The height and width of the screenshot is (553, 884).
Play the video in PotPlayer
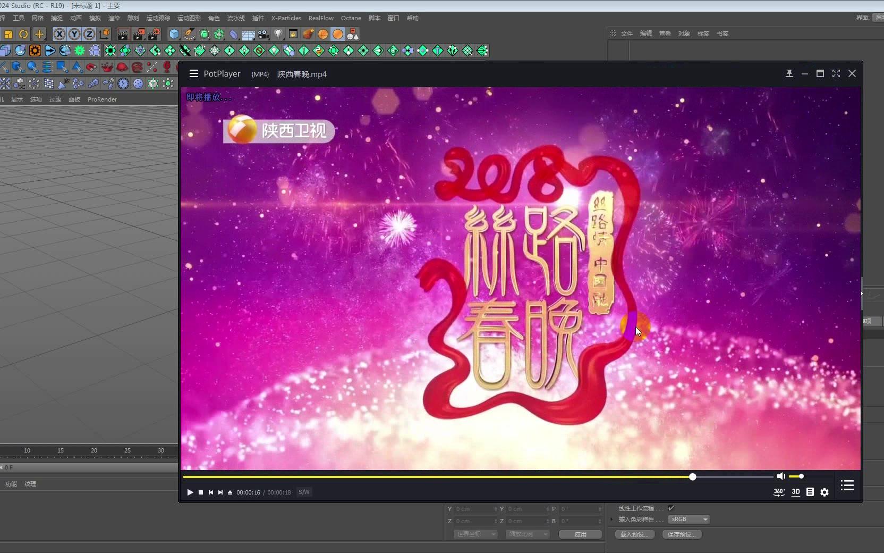click(x=190, y=492)
